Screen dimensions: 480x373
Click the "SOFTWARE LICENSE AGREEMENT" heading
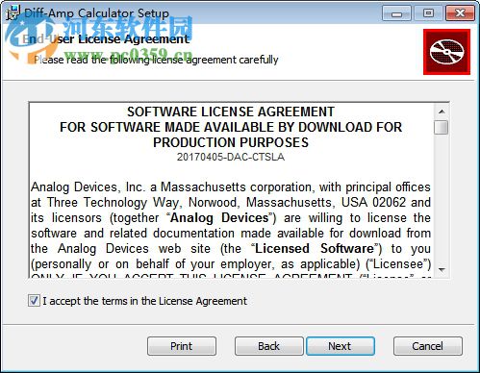click(x=231, y=112)
